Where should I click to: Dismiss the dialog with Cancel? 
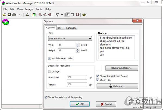106,104
